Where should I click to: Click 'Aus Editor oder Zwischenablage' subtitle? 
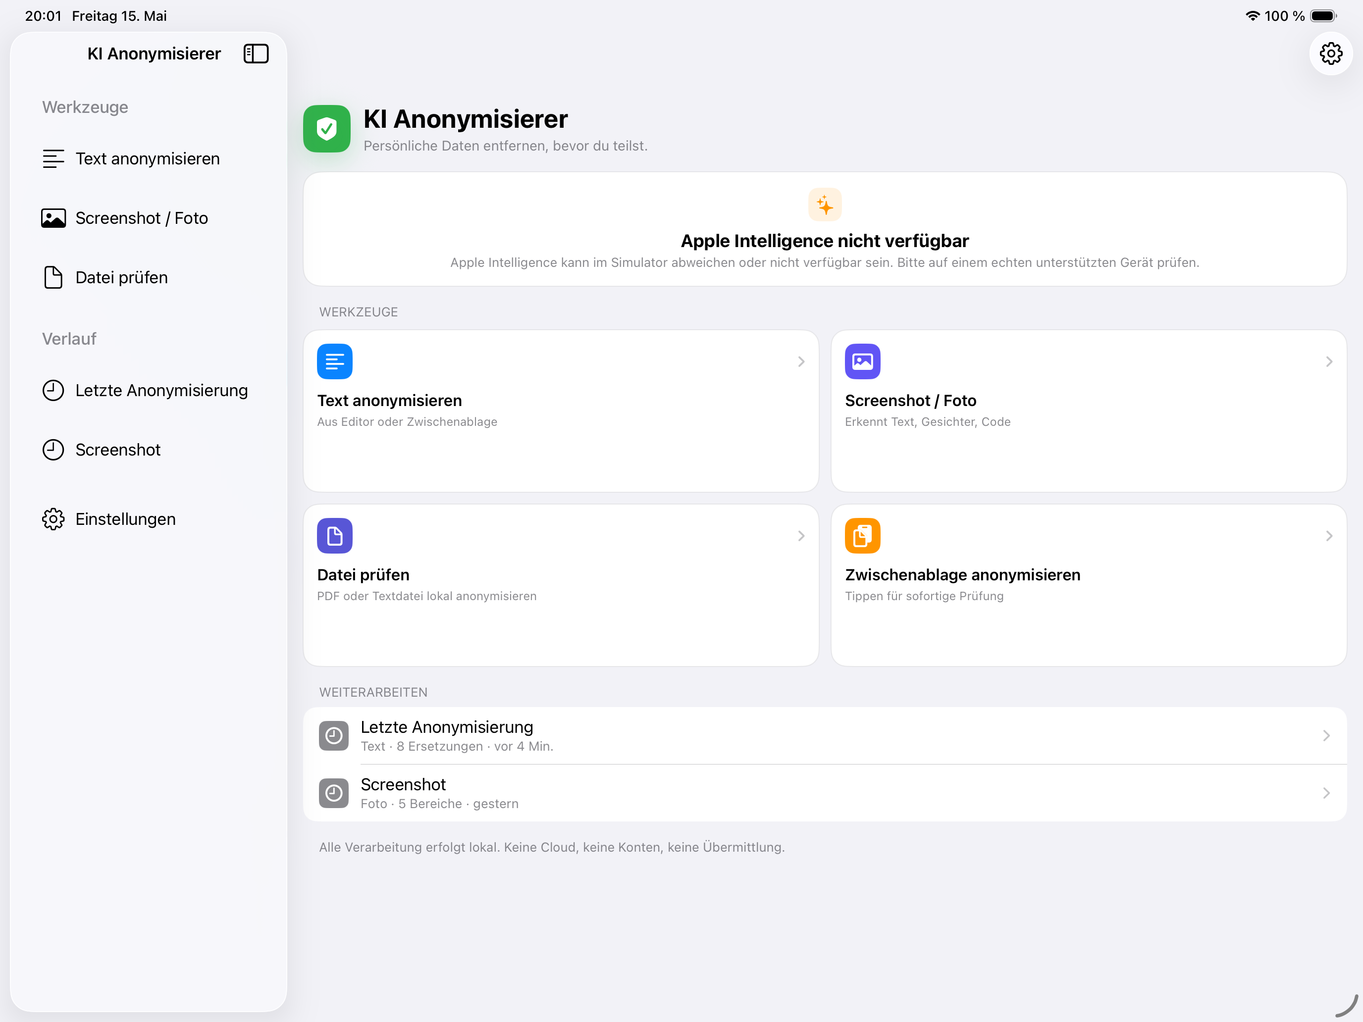407,422
